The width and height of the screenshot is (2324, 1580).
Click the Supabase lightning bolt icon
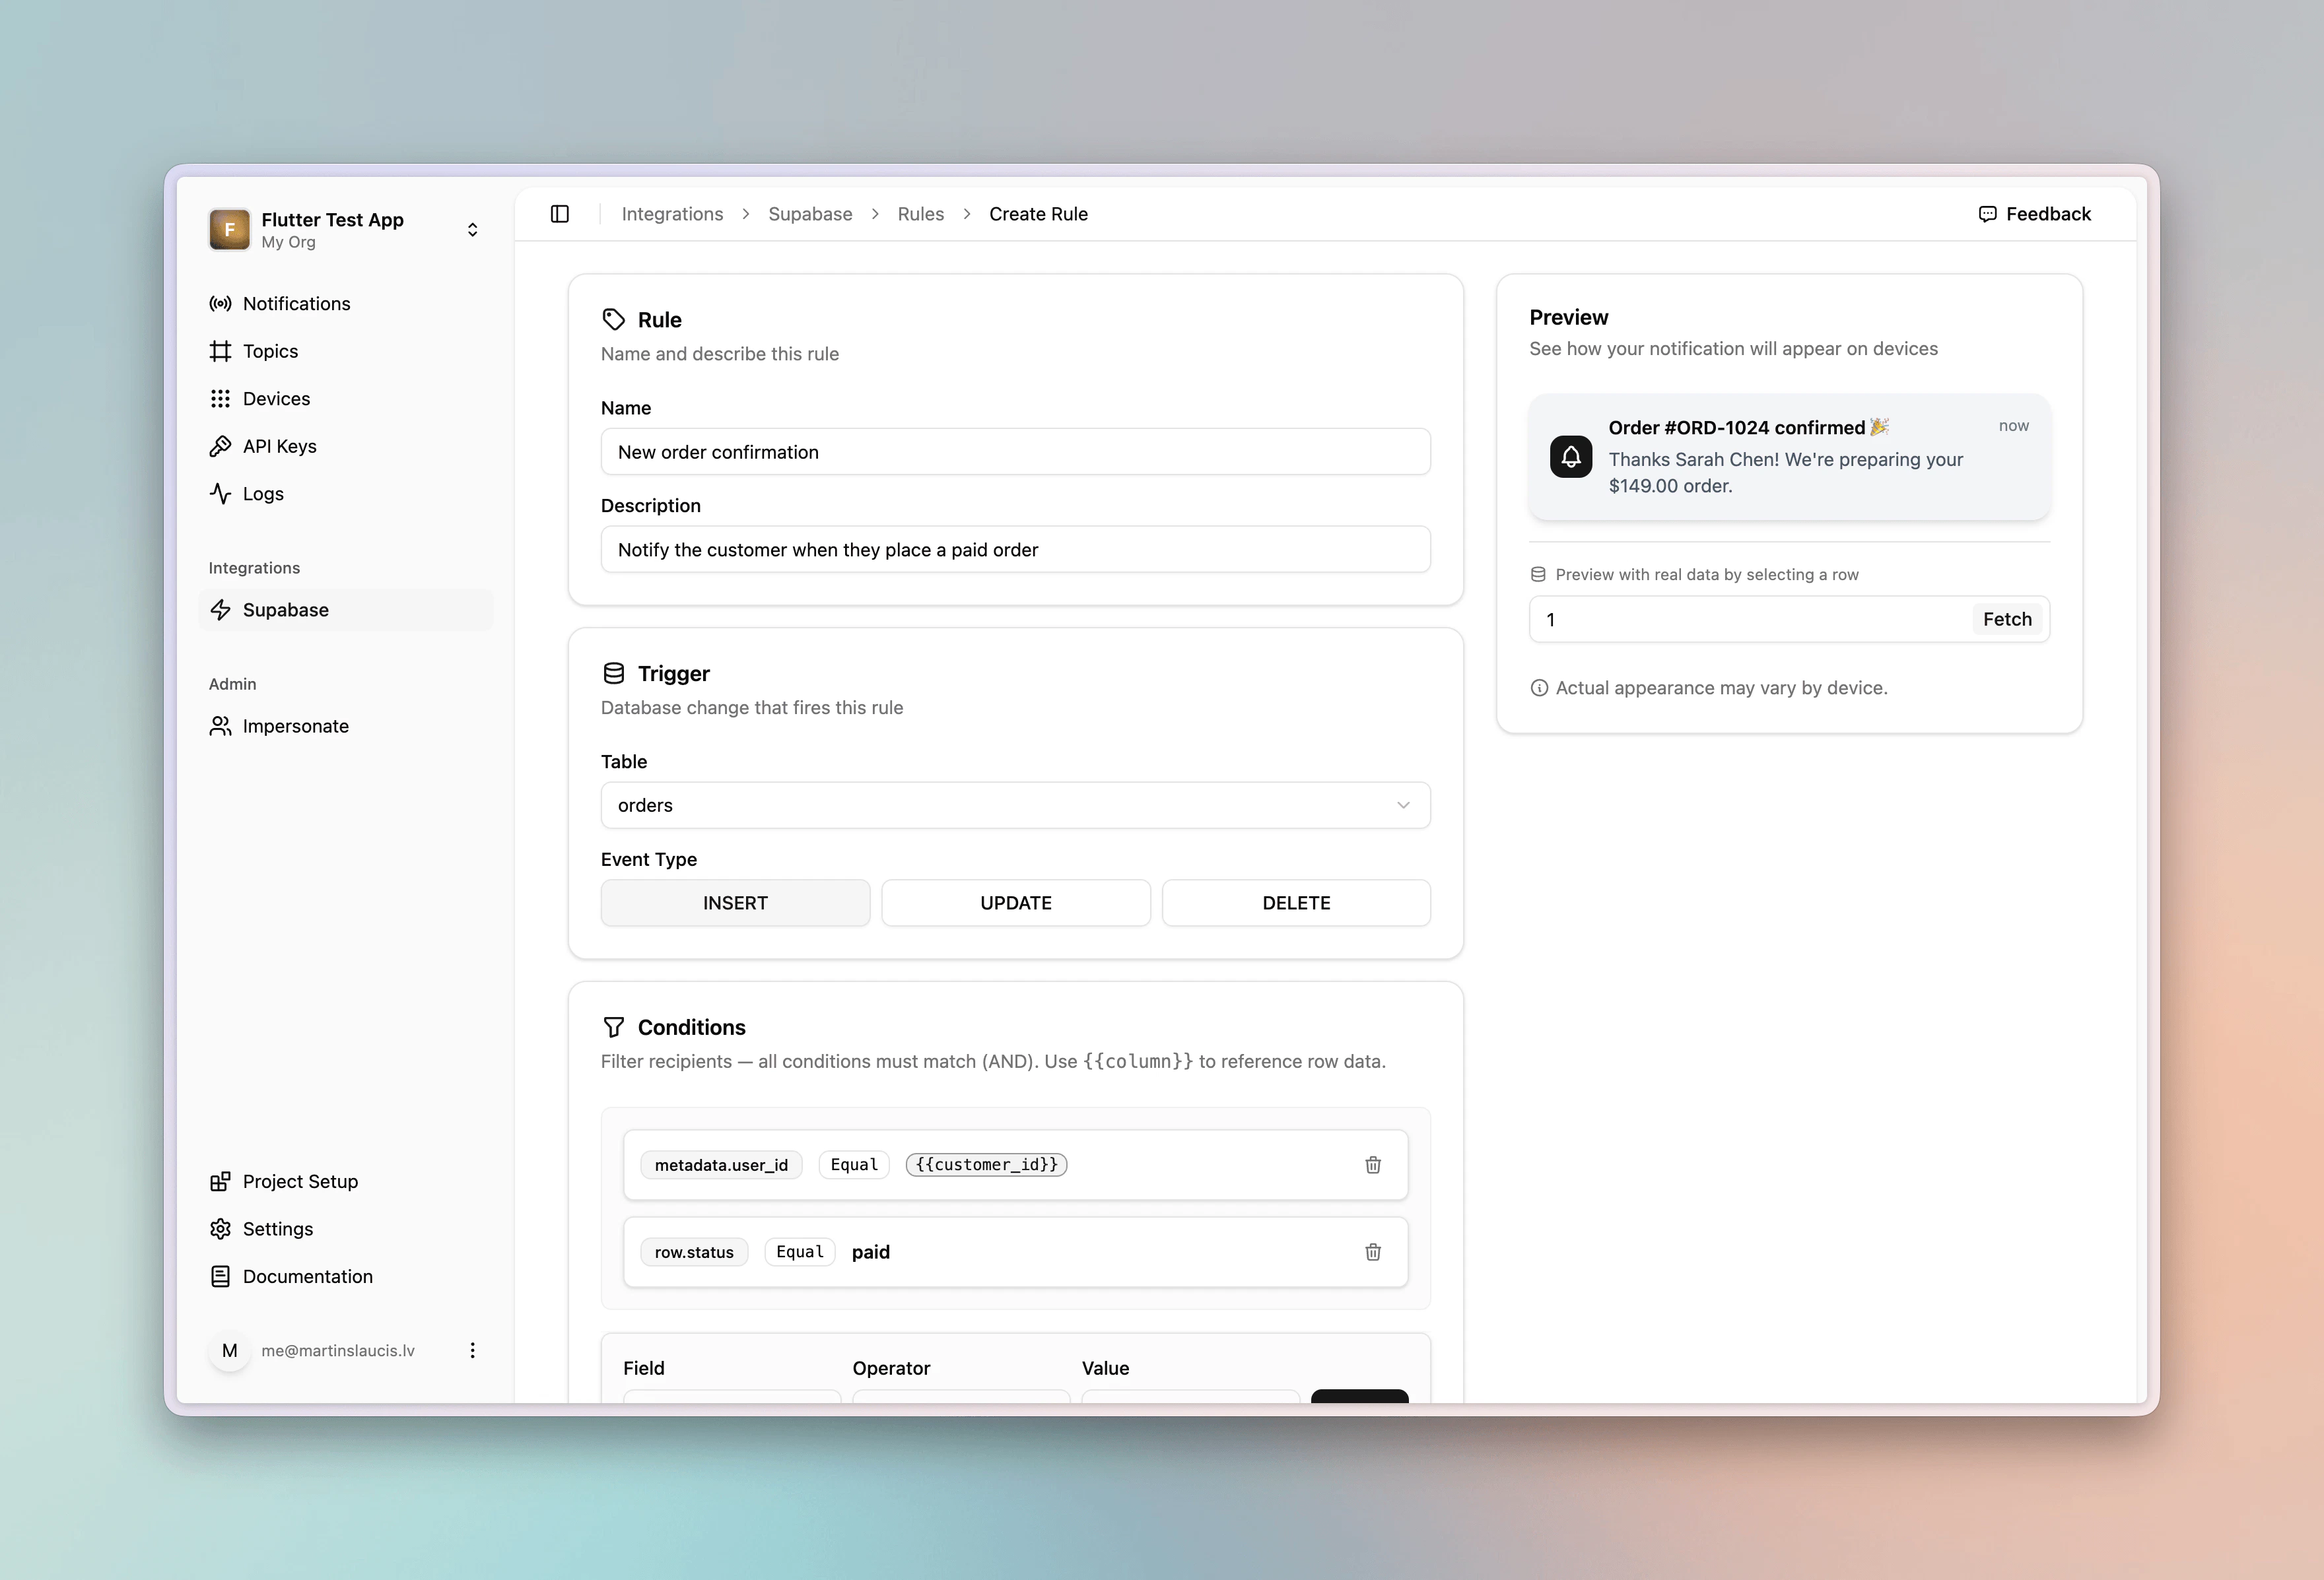pos(220,610)
